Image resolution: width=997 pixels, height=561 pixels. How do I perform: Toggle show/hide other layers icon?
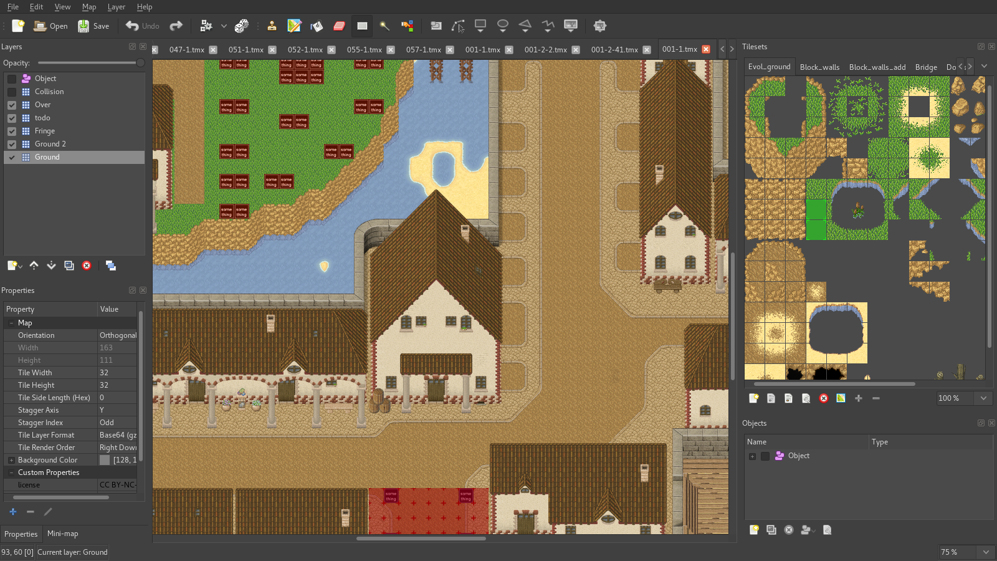coord(111,266)
